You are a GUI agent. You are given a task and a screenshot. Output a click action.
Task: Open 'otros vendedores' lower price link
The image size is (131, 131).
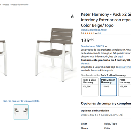(x=125, y=67)
